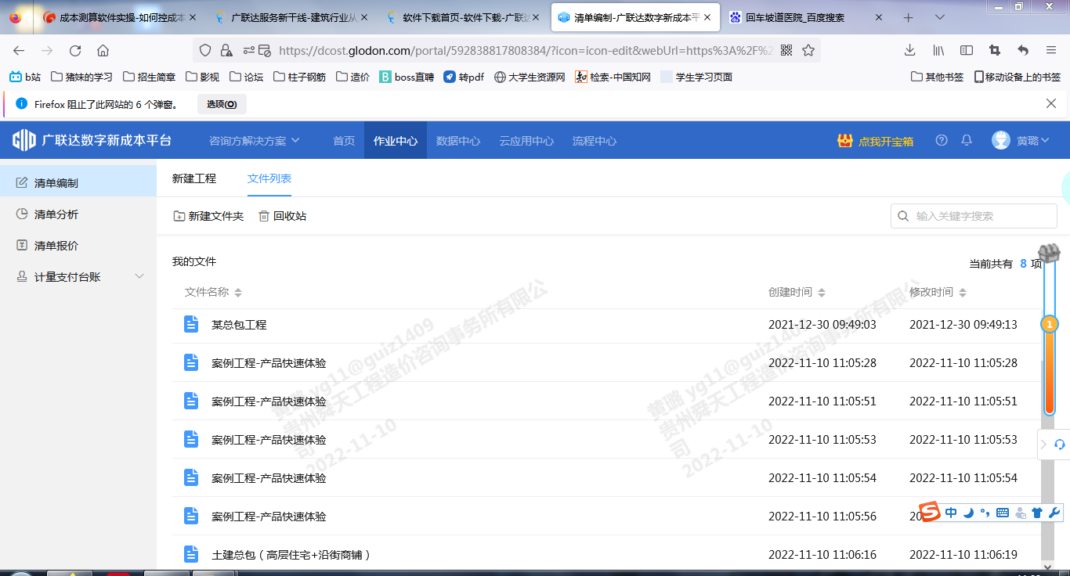Click the Sogou input method S icon
The image size is (1070, 576).
pyautogui.click(x=929, y=513)
